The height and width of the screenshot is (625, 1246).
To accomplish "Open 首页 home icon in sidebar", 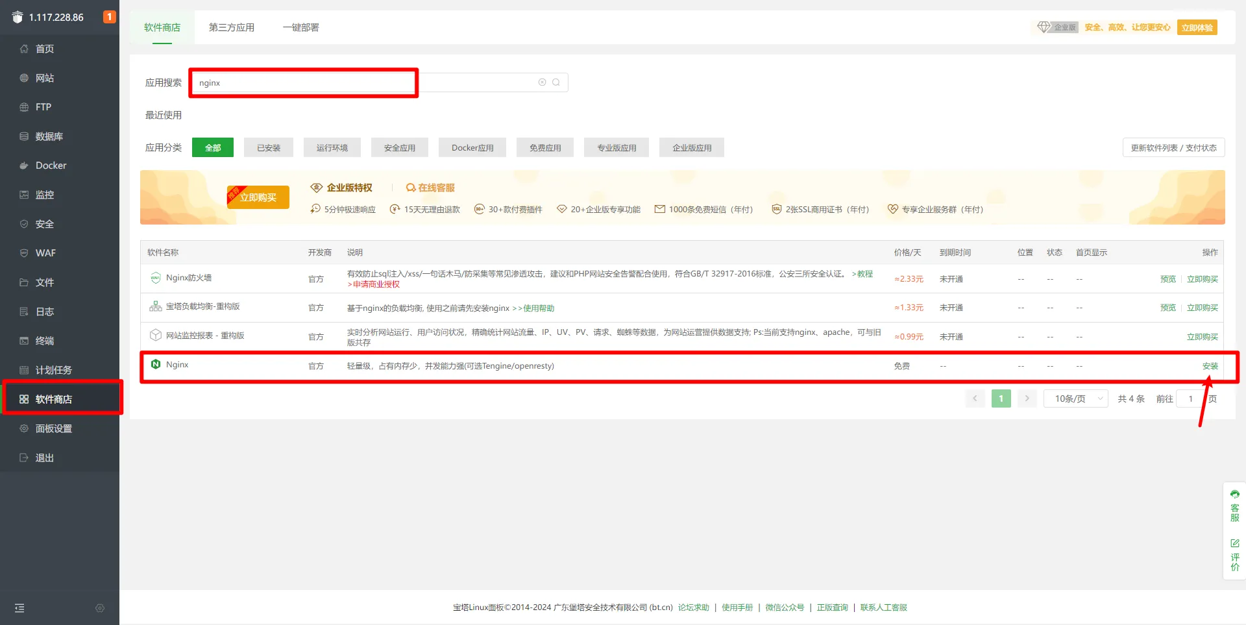I will 24,49.
